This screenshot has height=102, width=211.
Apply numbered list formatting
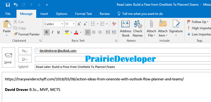(x=102, y=24)
